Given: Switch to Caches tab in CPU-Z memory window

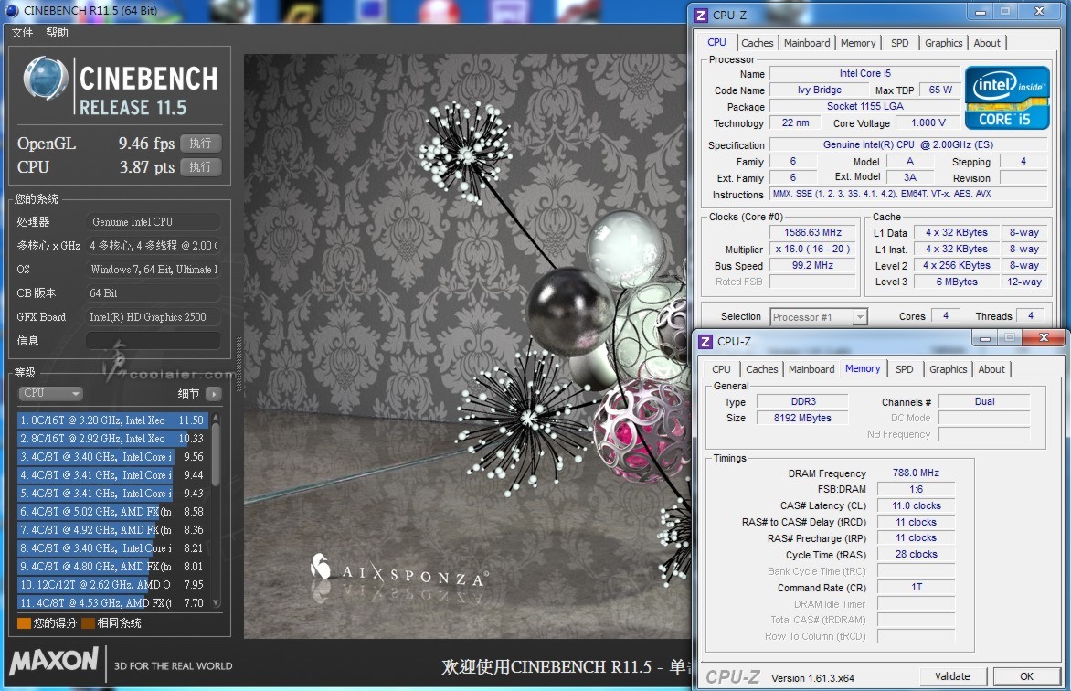Looking at the screenshot, I should coord(761,369).
